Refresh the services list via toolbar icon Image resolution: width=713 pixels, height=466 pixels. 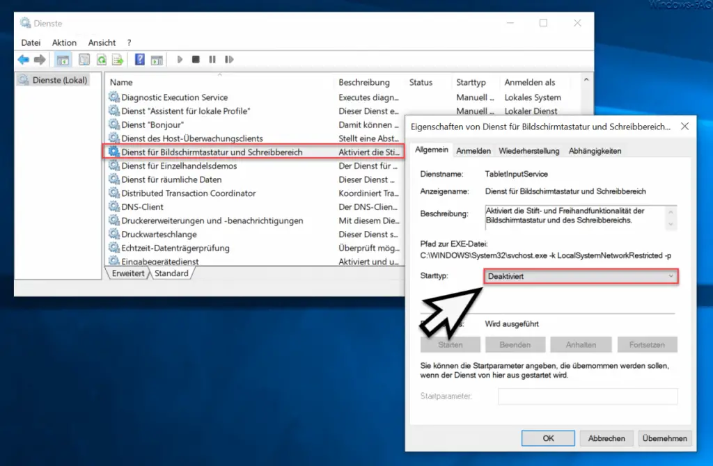click(102, 59)
